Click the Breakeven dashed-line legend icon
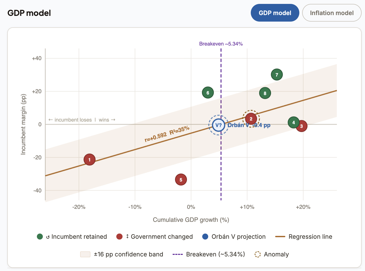Screen dimensions: 365x271 [178, 254]
